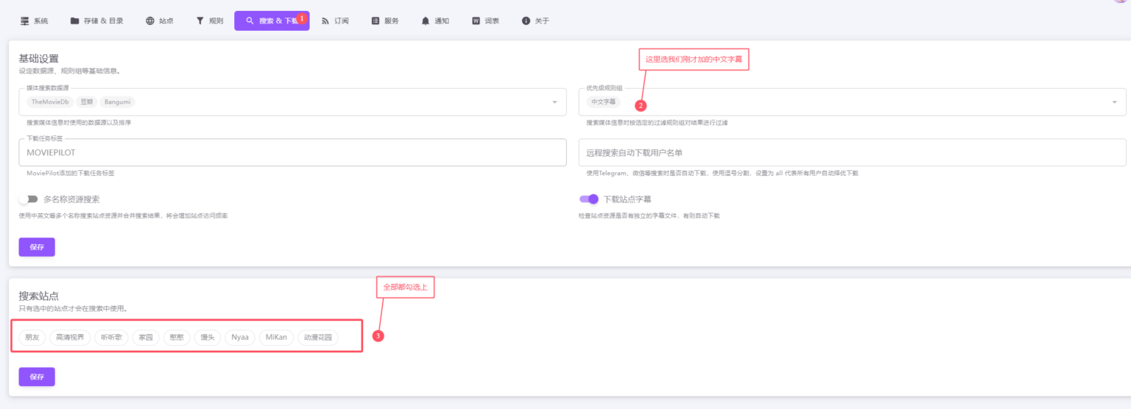Click the globe icon for 站点

(x=150, y=21)
